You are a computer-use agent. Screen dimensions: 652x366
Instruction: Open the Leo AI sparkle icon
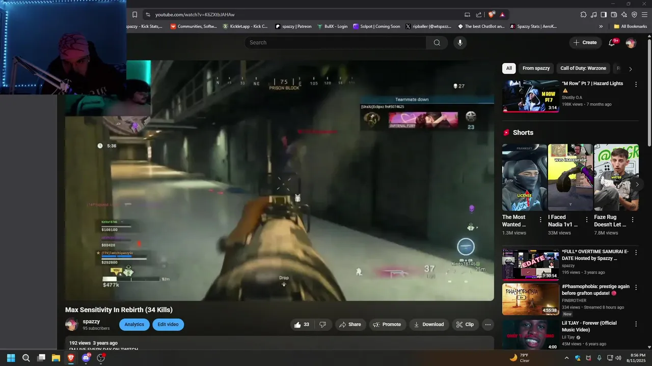[624, 15]
